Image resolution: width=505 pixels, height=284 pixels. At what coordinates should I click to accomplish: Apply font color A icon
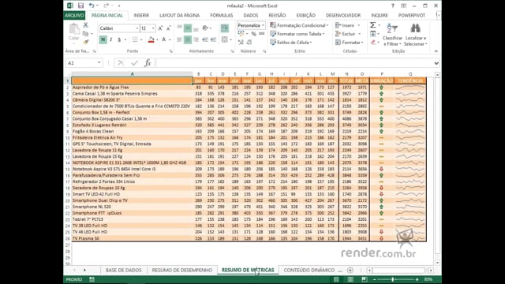[163, 39]
